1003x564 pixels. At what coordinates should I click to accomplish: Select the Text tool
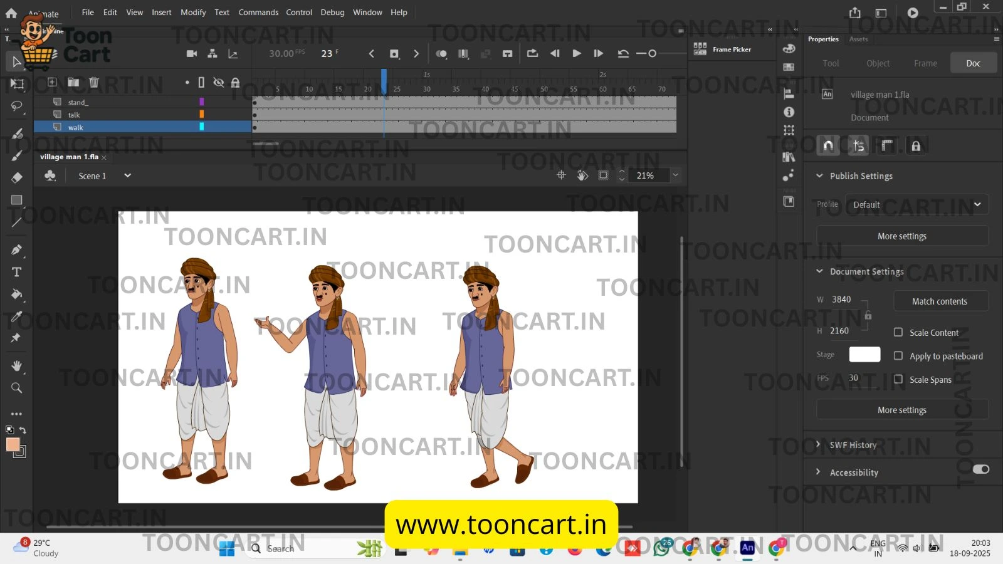(x=17, y=272)
